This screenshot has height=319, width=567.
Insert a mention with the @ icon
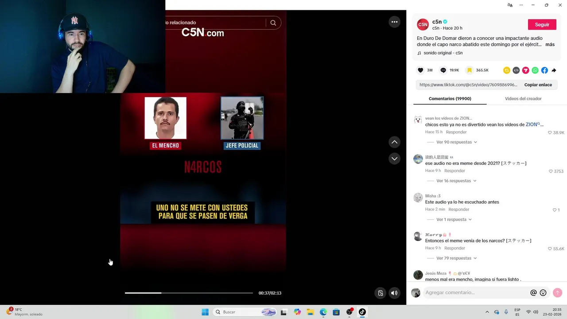pos(533,293)
